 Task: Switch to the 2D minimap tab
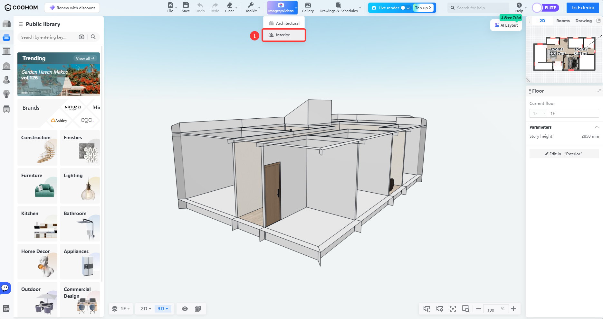pos(542,21)
